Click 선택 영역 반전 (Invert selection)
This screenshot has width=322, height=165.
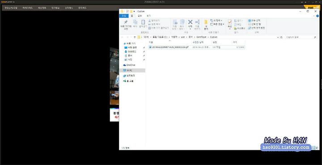coord(257,28)
